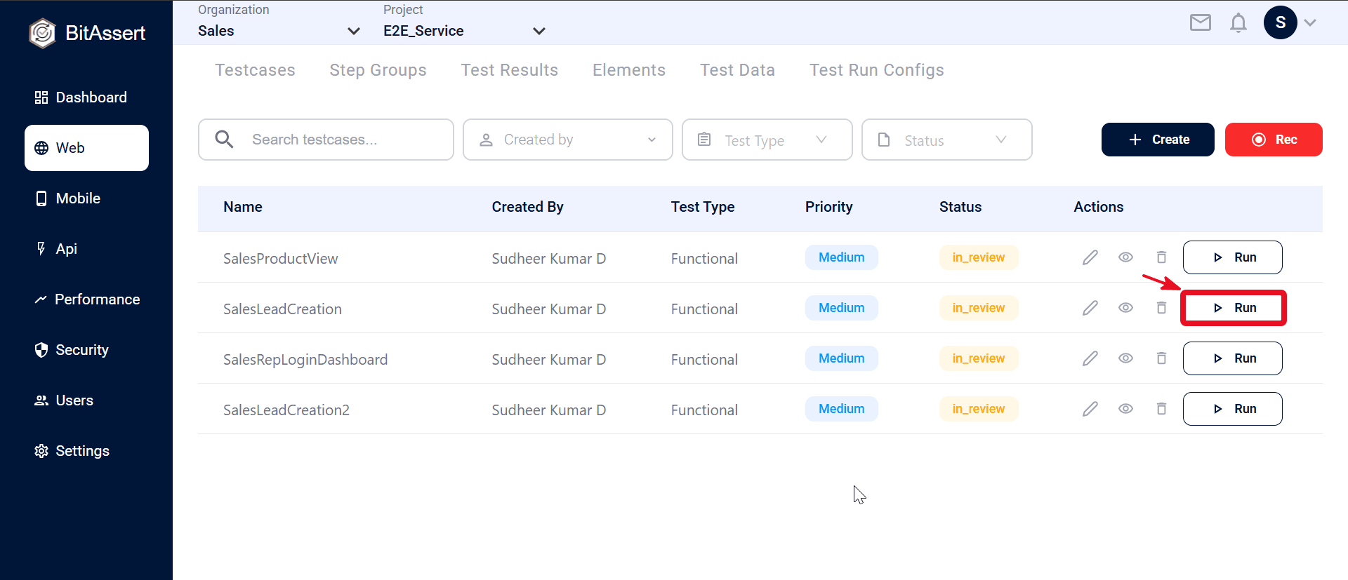Click the Create button
Image resolution: width=1348 pixels, height=580 pixels.
[x=1158, y=140]
